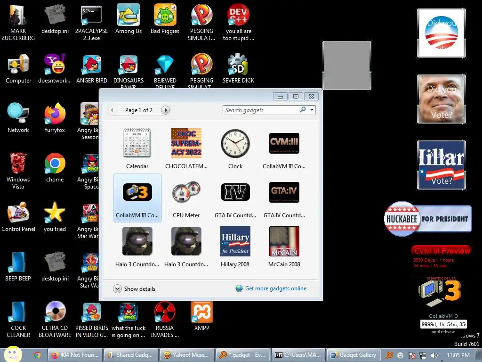Switch to the Gadget Gallery taskbar button
Image resolution: width=482 pixels, height=362 pixels.
354,355
